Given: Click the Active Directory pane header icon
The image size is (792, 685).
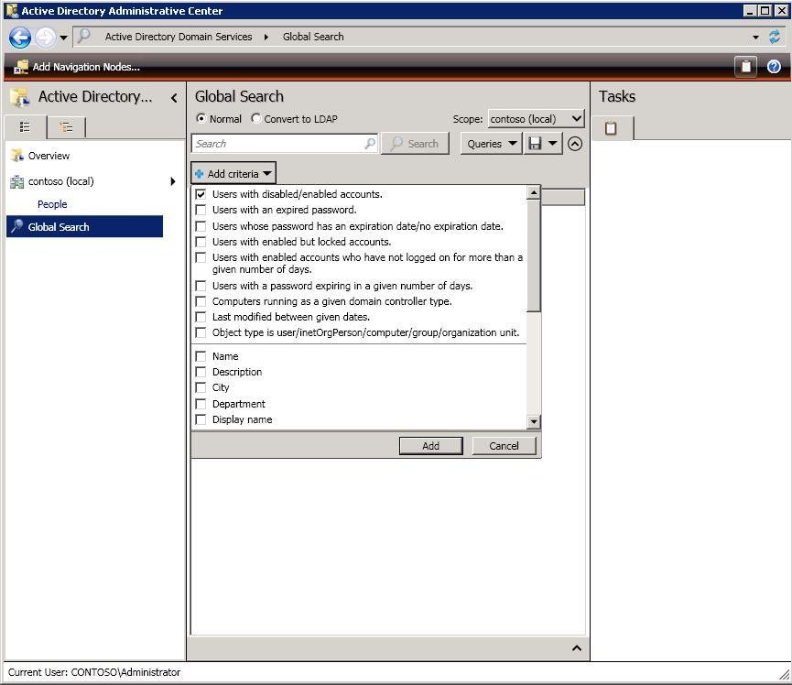Looking at the screenshot, I should [x=20, y=97].
